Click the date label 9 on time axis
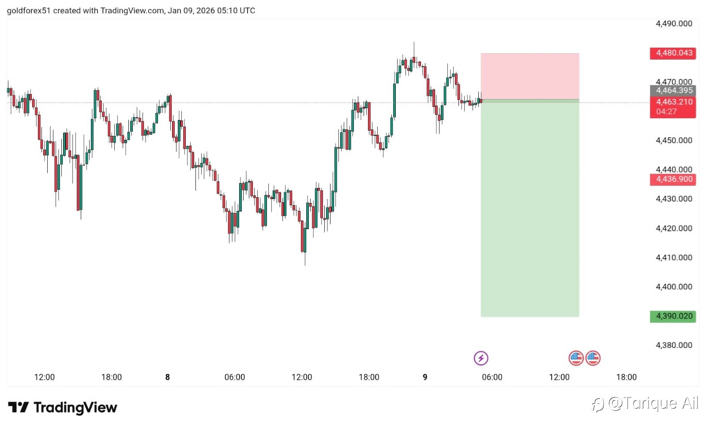This screenshot has height=428, width=706. [425, 377]
